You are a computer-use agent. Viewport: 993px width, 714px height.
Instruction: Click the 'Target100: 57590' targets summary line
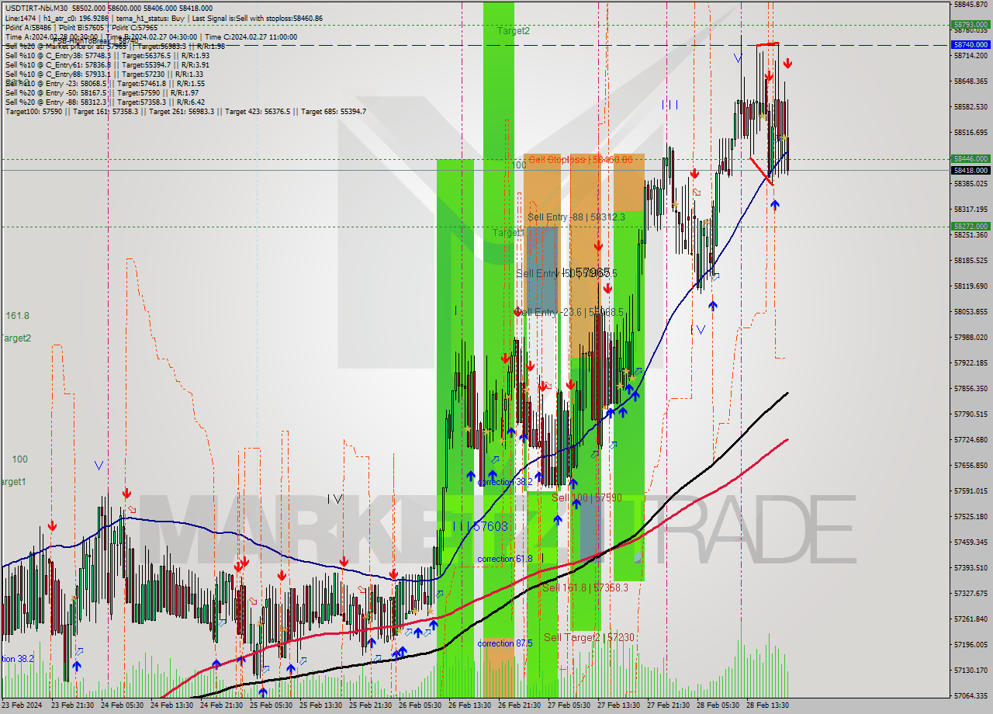coord(185,111)
